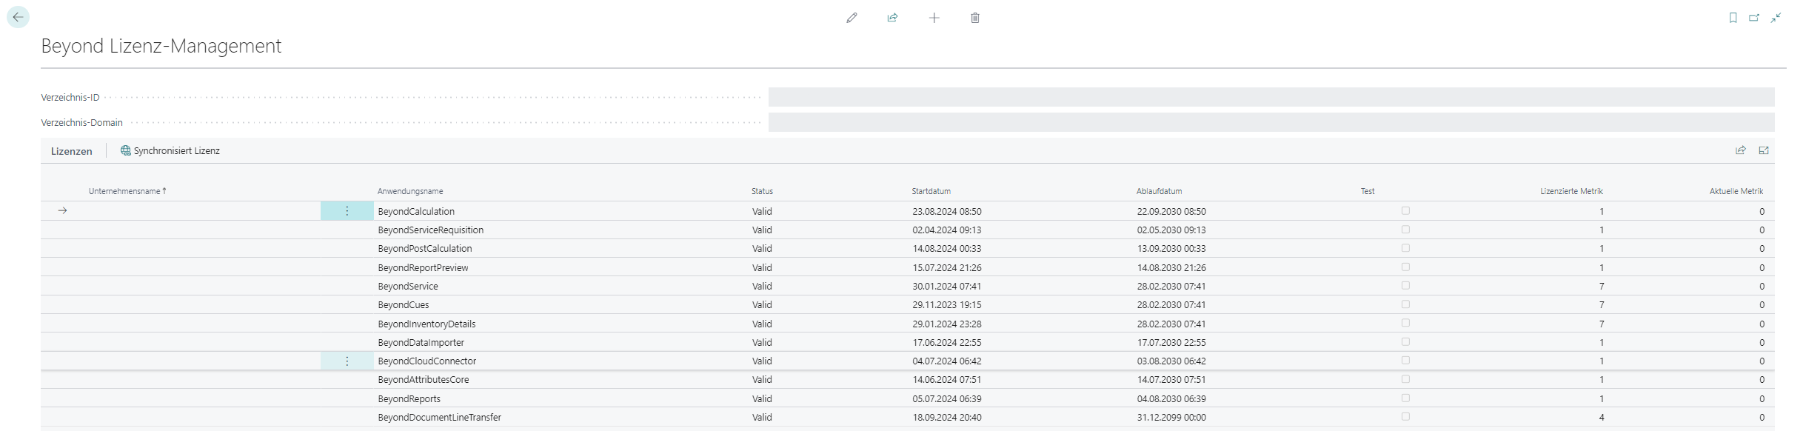Viewport: 1803px width, 431px height.
Task: Click the back arrow button
Action: [18, 17]
